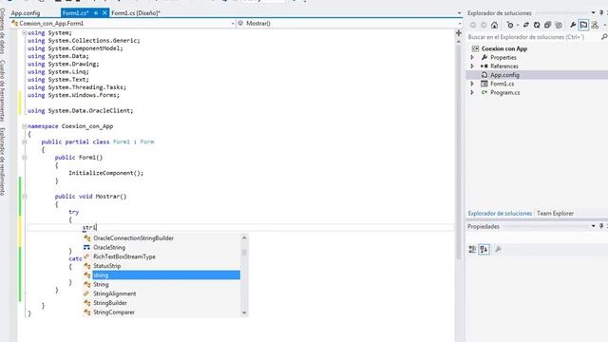Click the search magnifier in Solution Explorer

tap(604, 37)
